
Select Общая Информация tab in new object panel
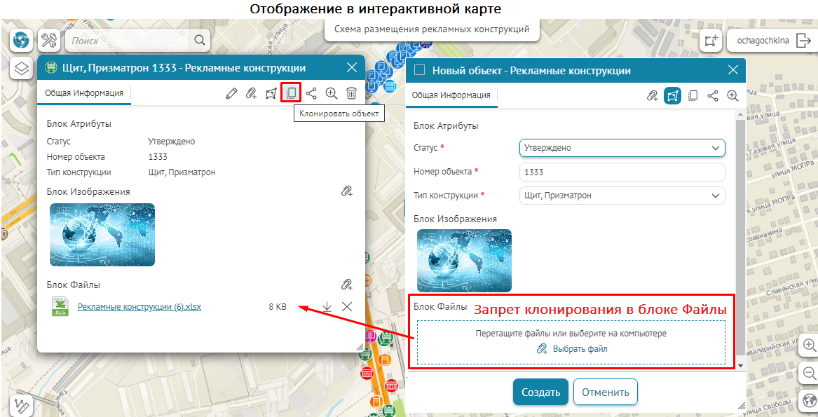(451, 95)
